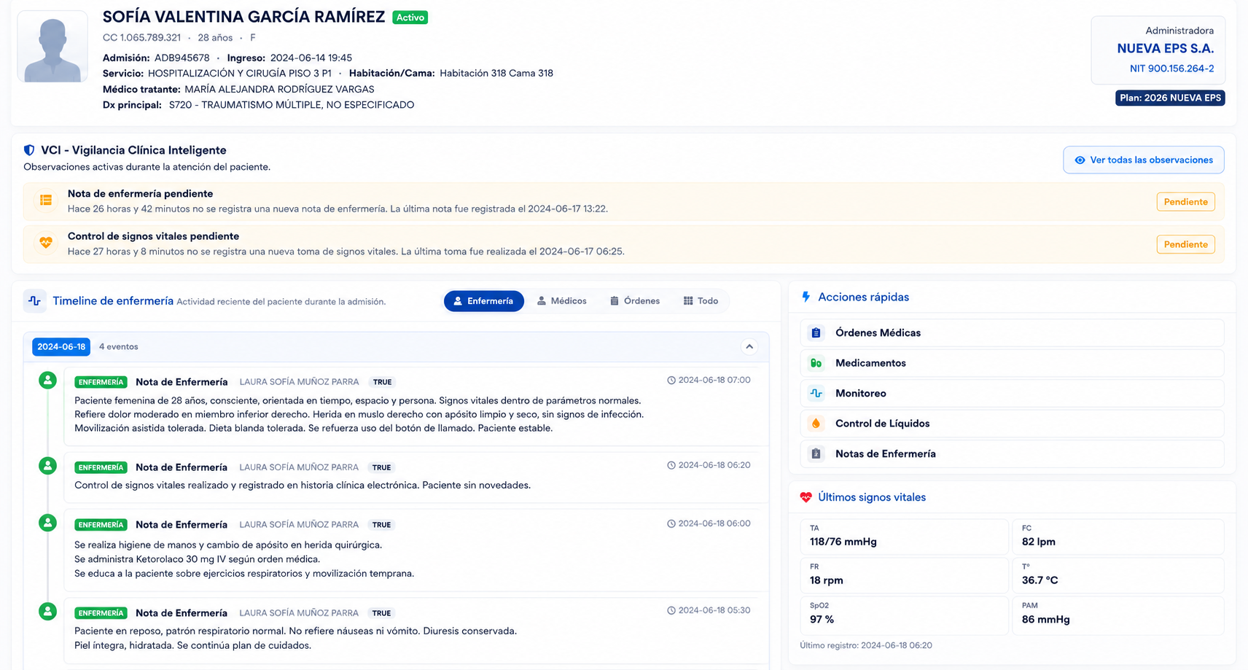Image resolution: width=1248 pixels, height=670 pixels.
Task: Select the Enfermería timeline tab
Action: coord(483,301)
